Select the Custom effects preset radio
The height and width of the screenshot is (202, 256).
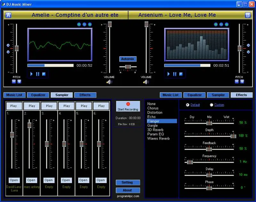(212, 105)
